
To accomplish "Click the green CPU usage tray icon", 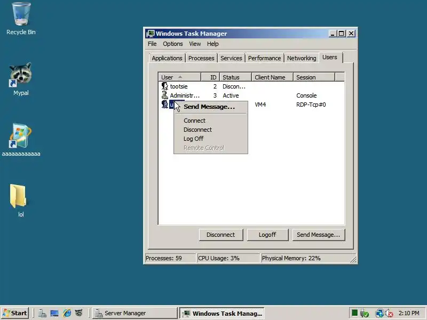I will click(354, 313).
